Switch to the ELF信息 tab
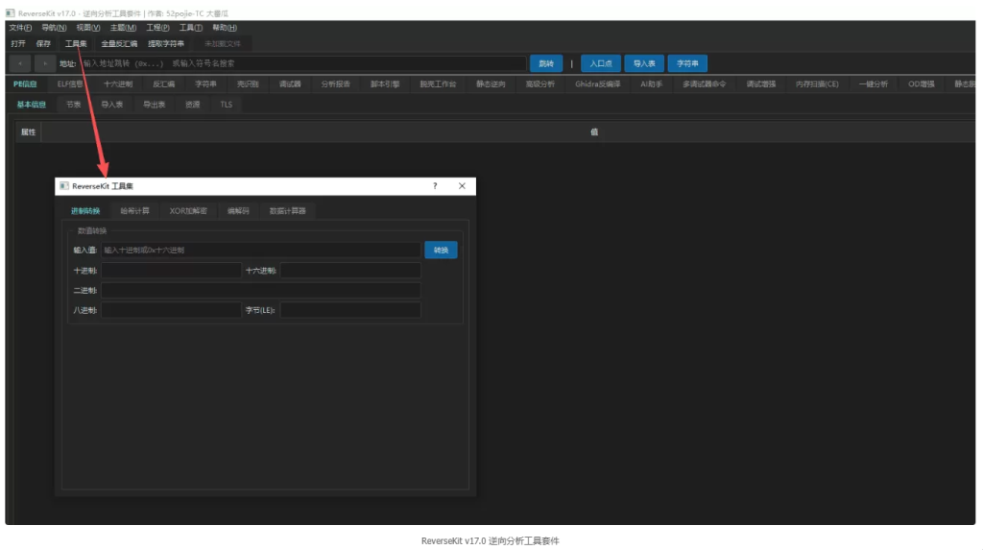 coord(69,84)
